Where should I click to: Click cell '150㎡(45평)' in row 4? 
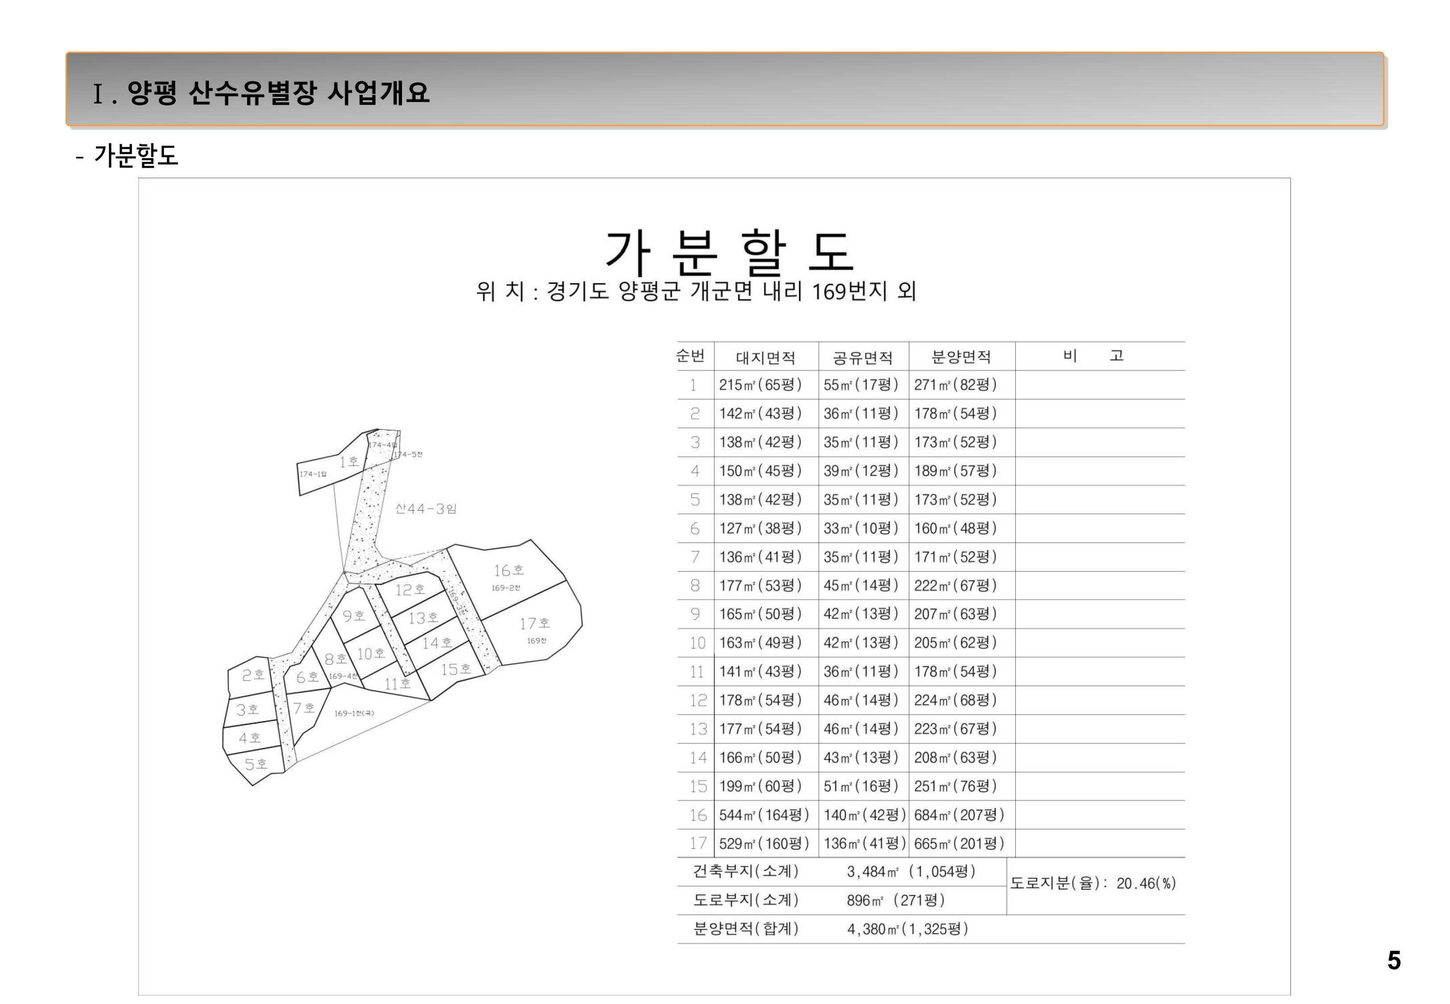760,471
